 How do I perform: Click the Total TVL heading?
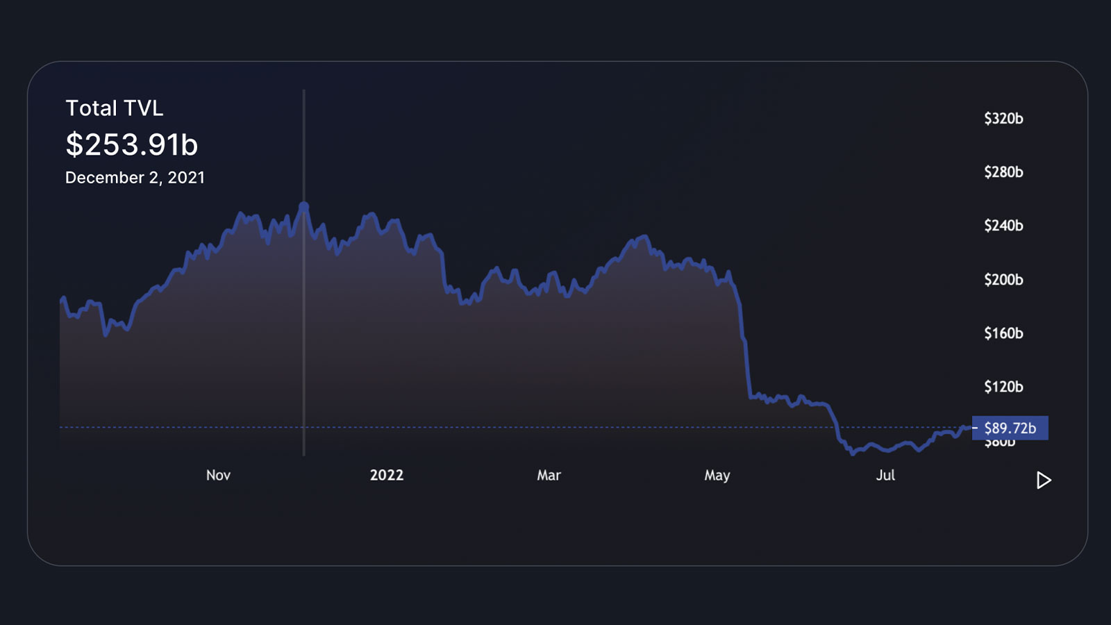(x=115, y=108)
